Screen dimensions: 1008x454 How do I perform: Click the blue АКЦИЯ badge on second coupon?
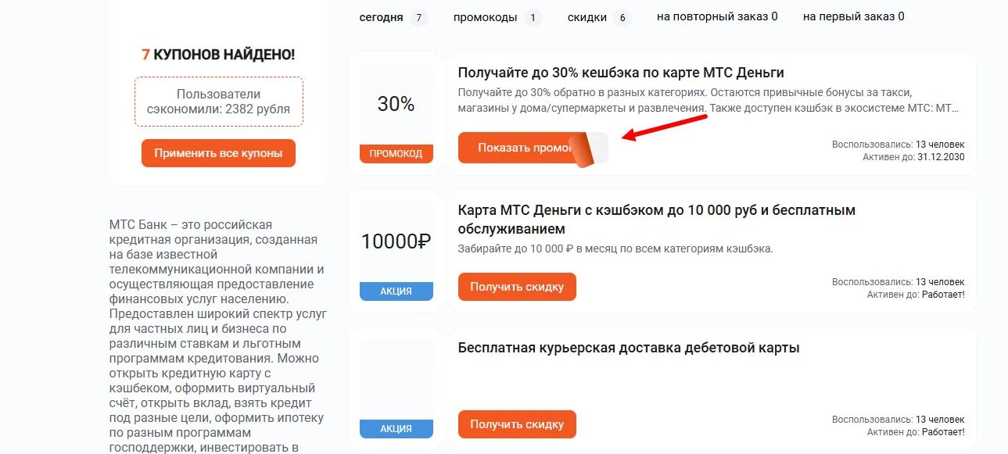[x=396, y=291]
